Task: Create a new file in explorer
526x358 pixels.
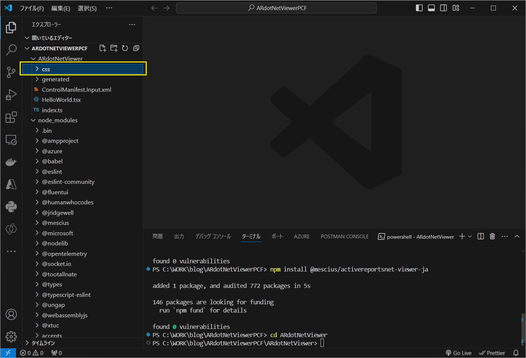Action: point(102,48)
